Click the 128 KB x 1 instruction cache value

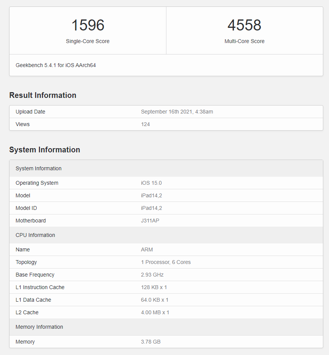click(154, 287)
